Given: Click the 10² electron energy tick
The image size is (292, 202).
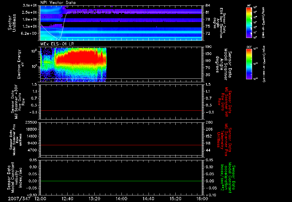Looking at the screenshot, I should click(x=35, y=51).
